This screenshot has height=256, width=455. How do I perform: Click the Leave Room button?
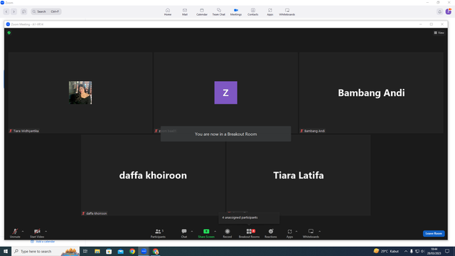(x=434, y=233)
